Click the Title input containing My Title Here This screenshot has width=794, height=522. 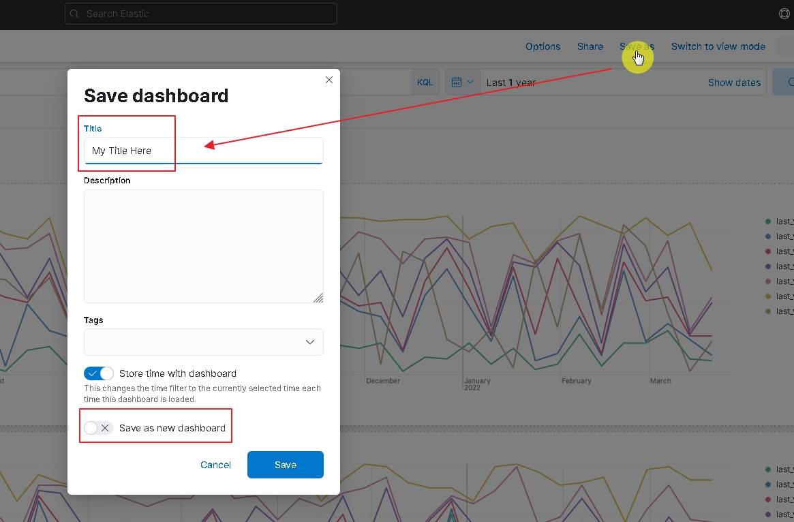coord(202,151)
